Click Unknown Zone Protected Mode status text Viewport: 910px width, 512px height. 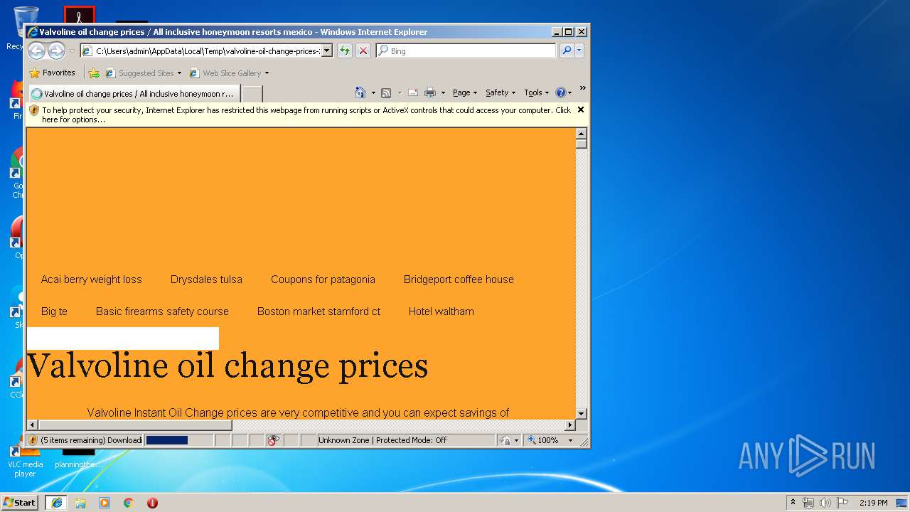[x=382, y=440]
